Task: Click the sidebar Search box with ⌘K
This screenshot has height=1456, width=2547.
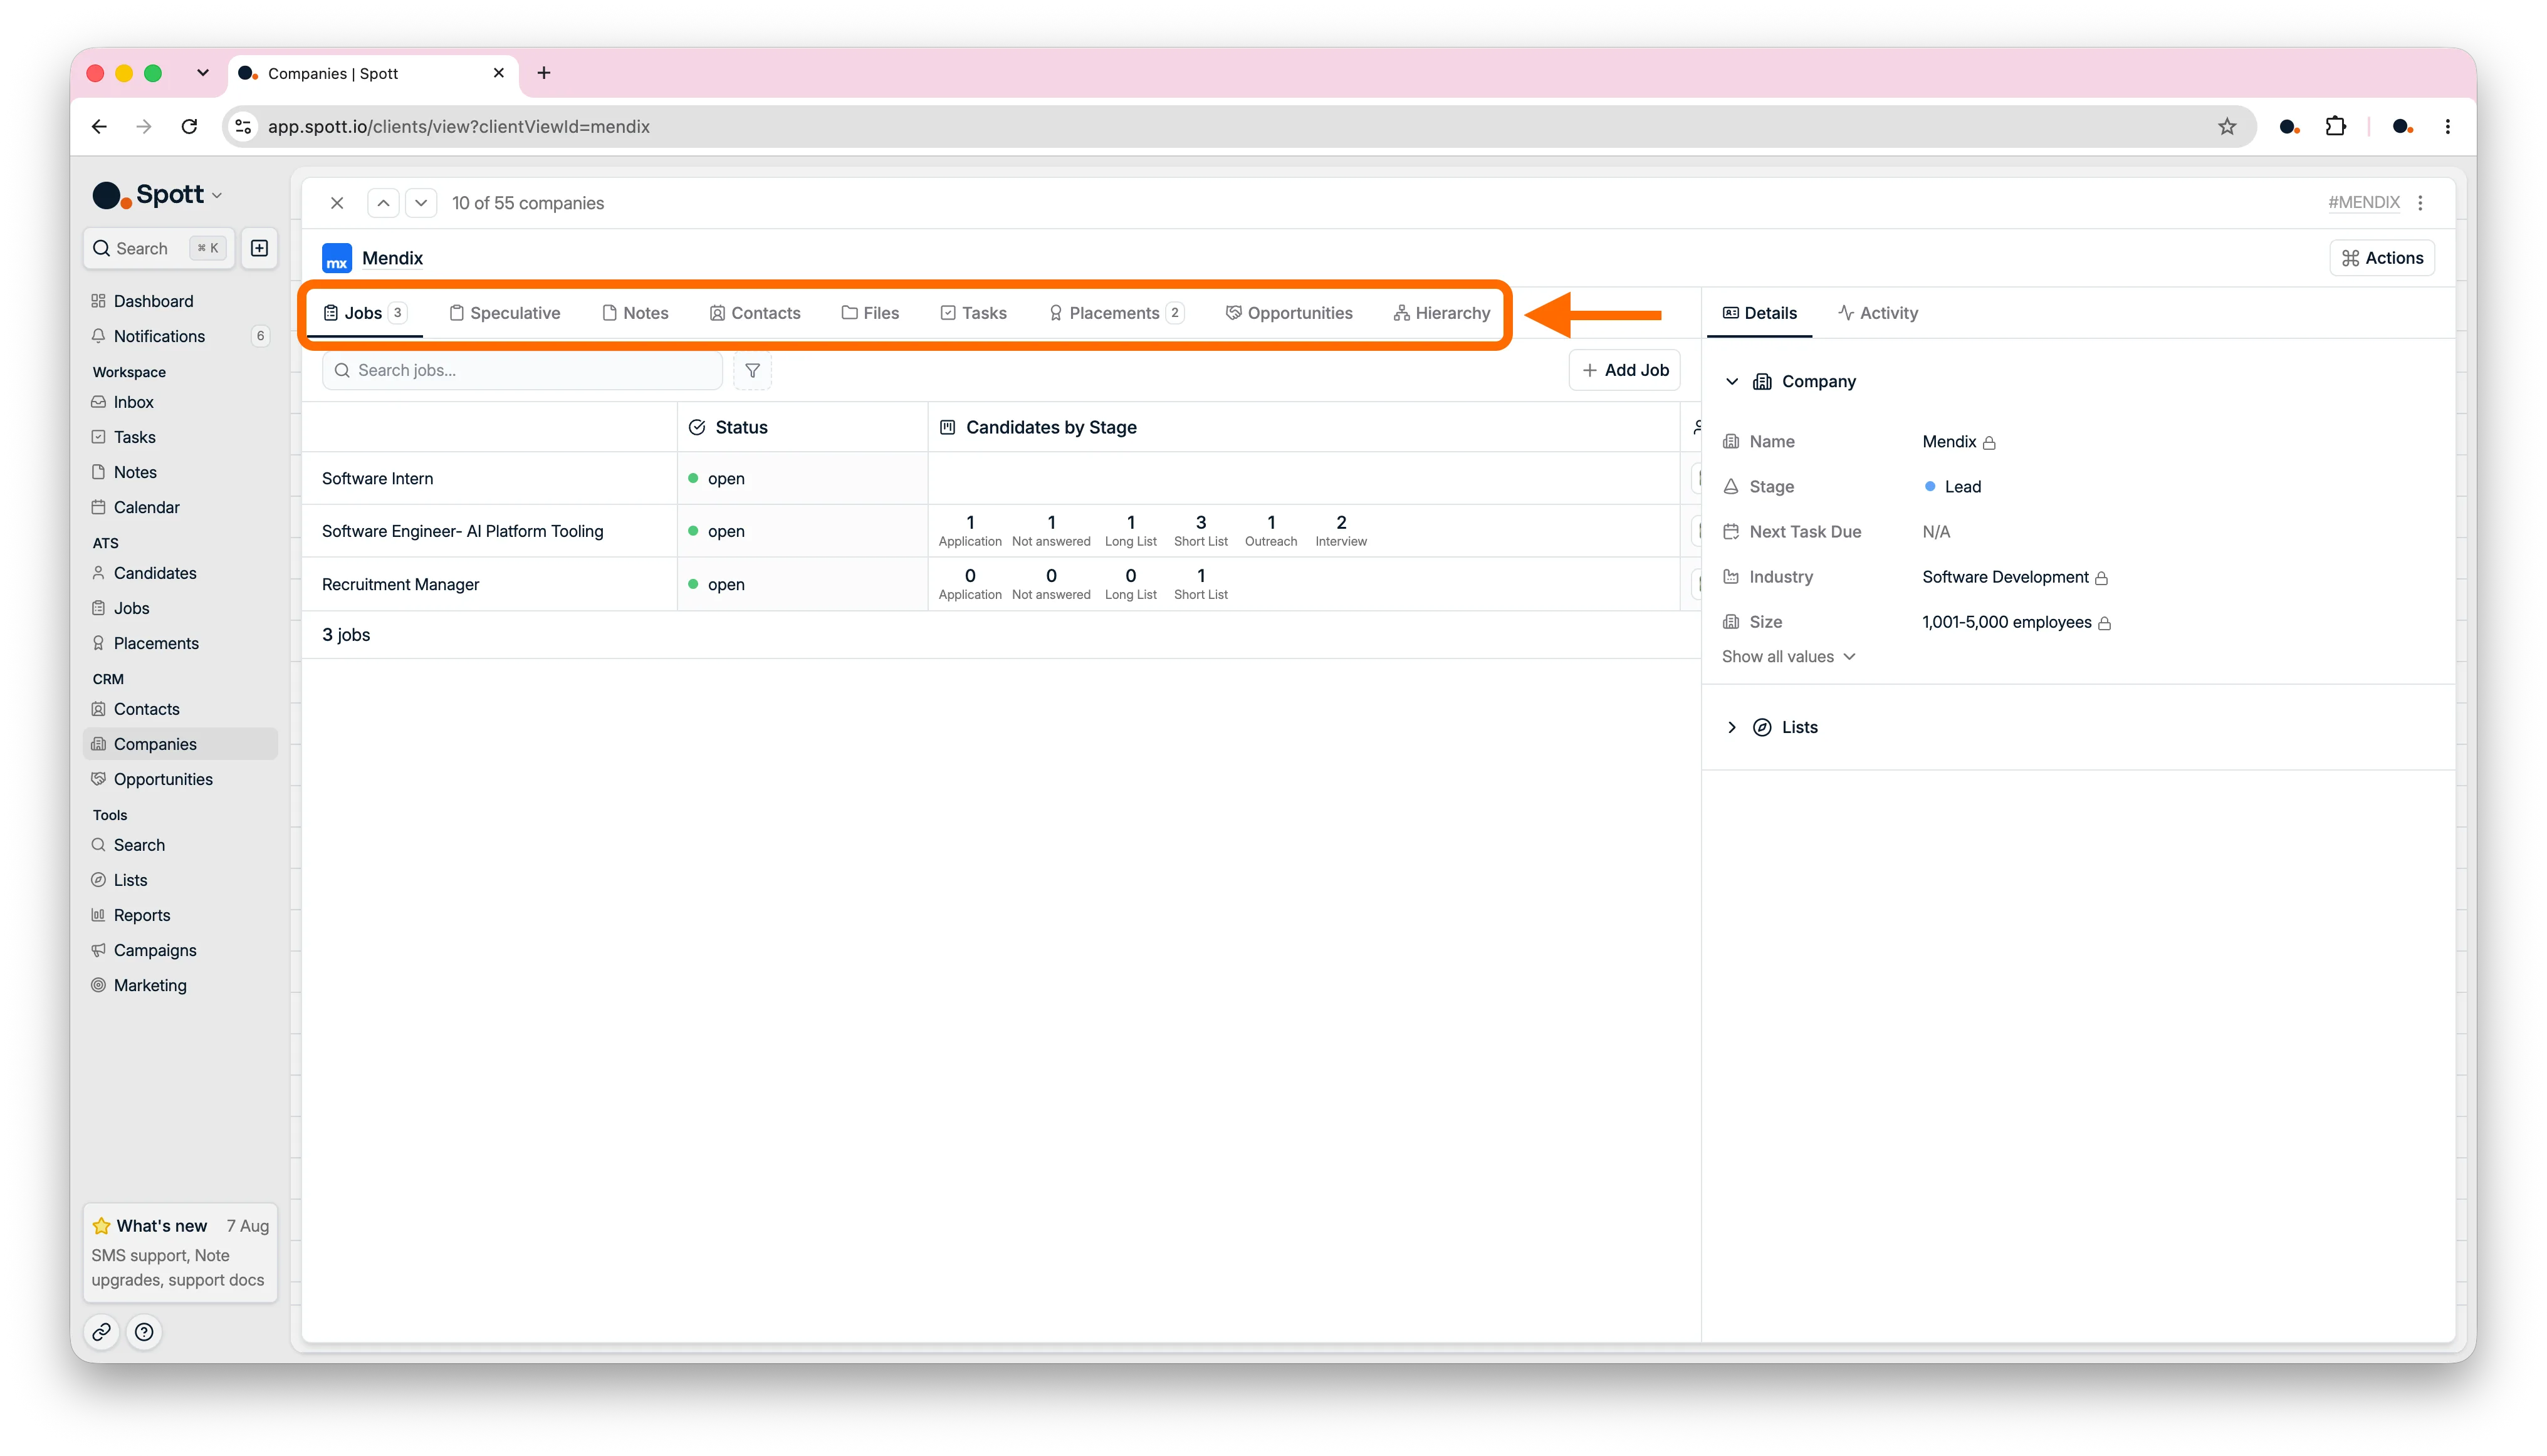Action: pos(159,248)
